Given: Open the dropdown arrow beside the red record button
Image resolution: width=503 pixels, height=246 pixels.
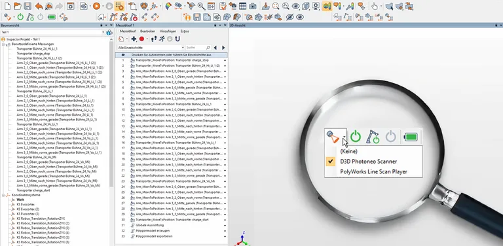Looking at the screenshot, I should [147, 39].
